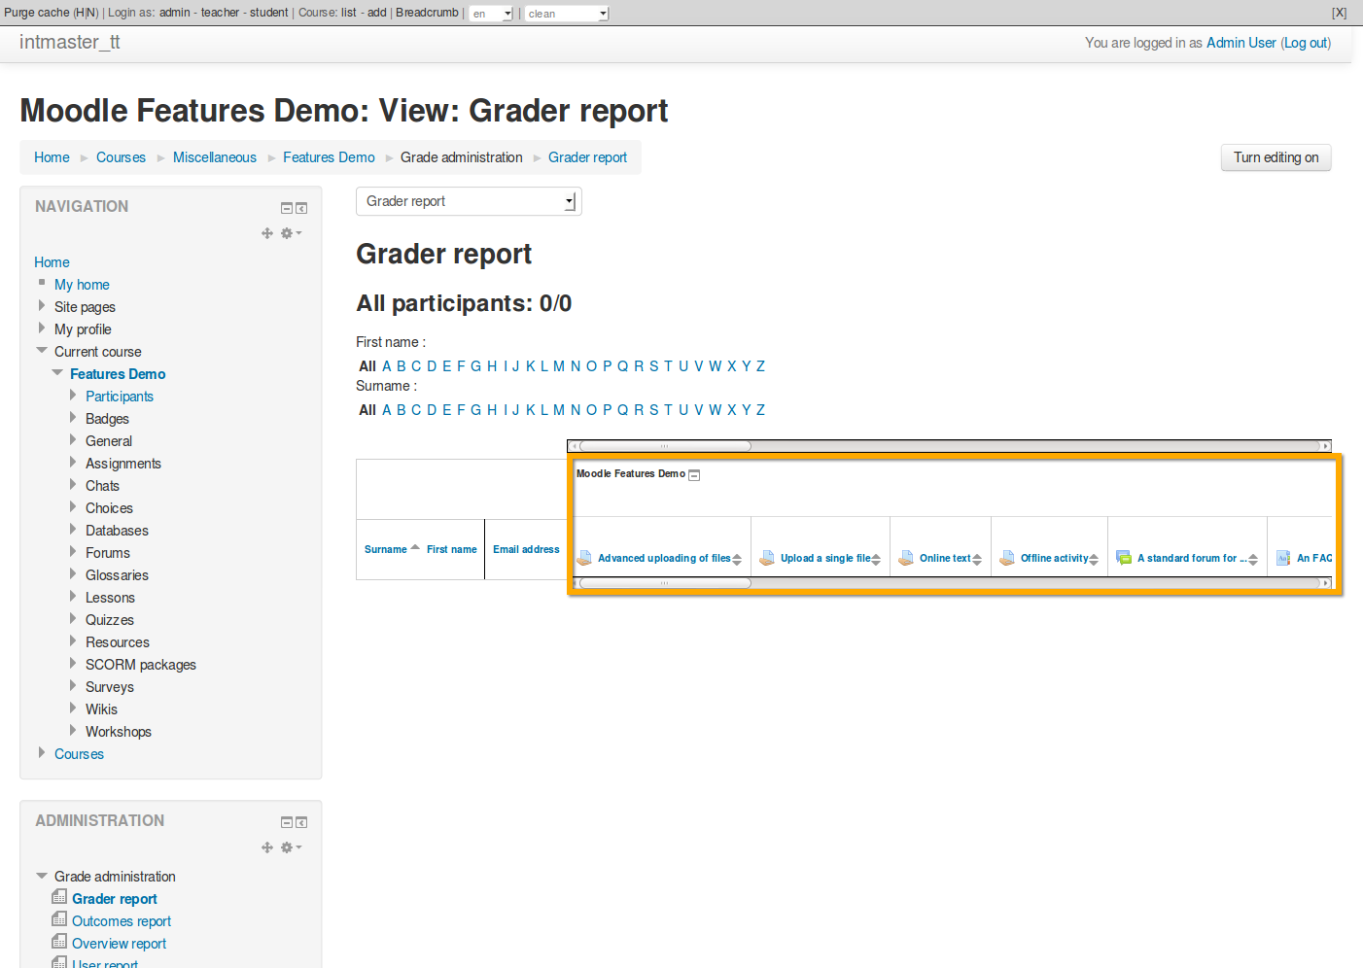Image resolution: width=1363 pixels, height=968 pixels.
Task: Sort by the Online text column arrows
Action: (x=977, y=559)
